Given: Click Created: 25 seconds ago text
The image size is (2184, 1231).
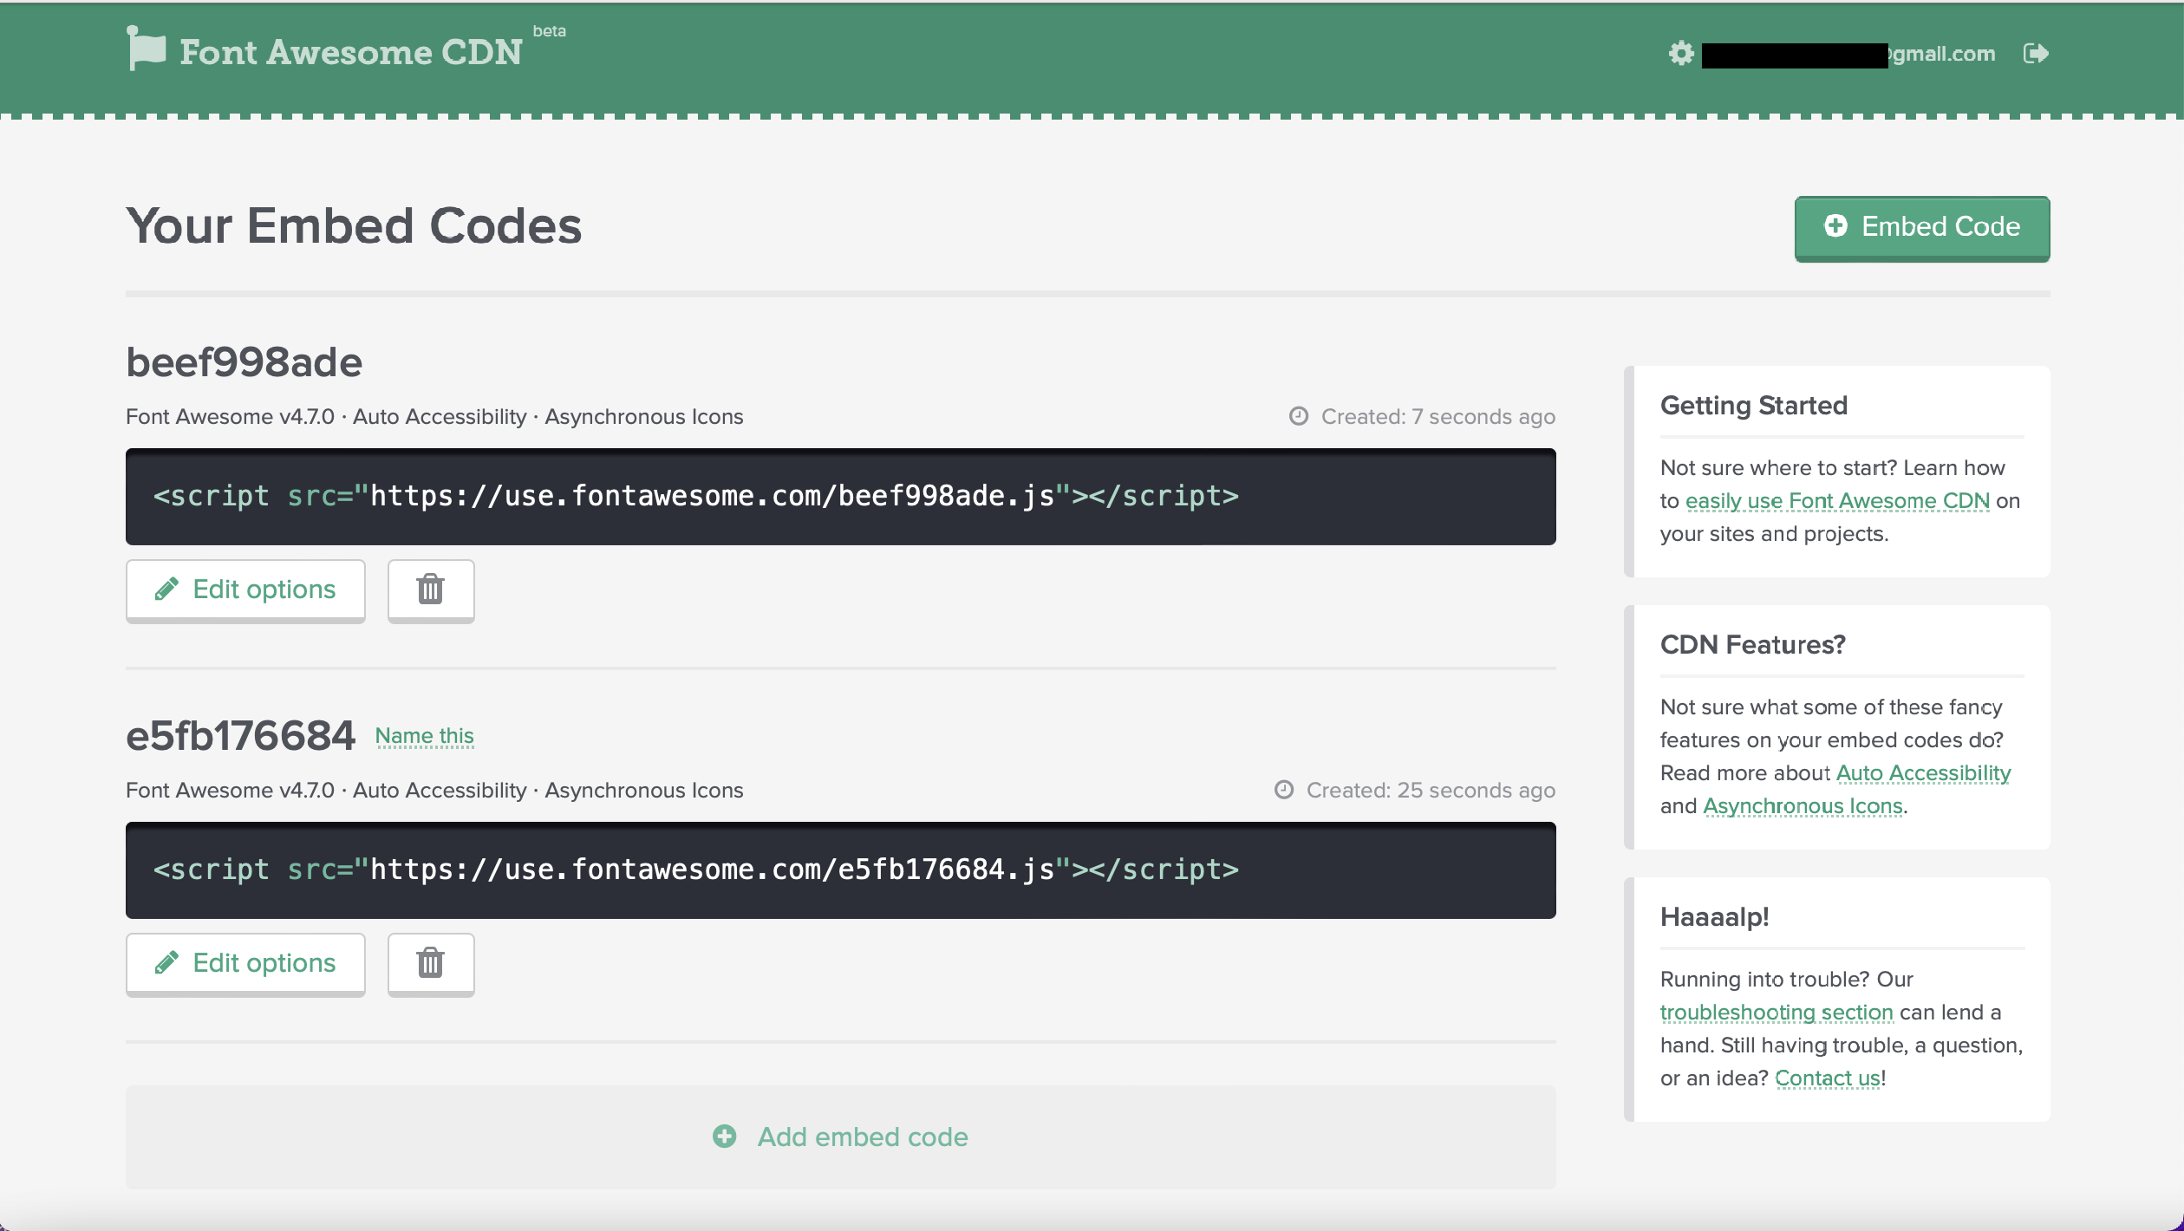Looking at the screenshot, I should point(1431,791).
